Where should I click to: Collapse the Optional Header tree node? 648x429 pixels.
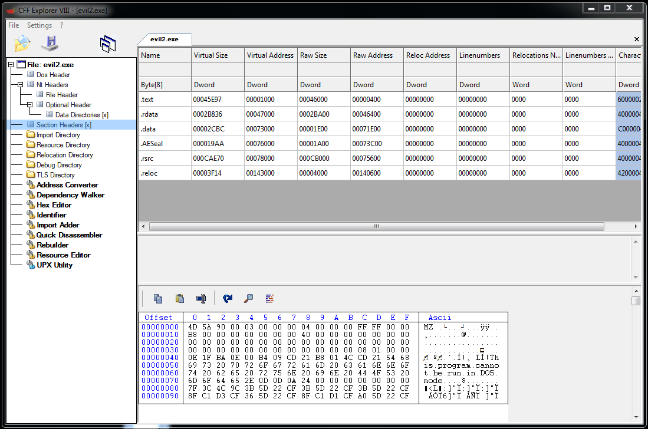click(x=30, y=105)
